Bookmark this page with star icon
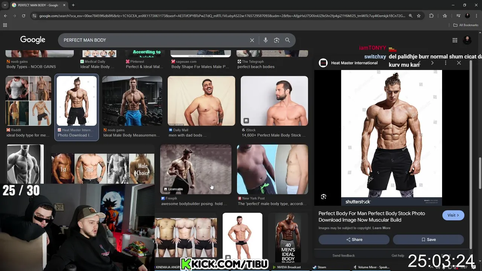Viewport: 482px width, 271px height. tap(419, 16)
